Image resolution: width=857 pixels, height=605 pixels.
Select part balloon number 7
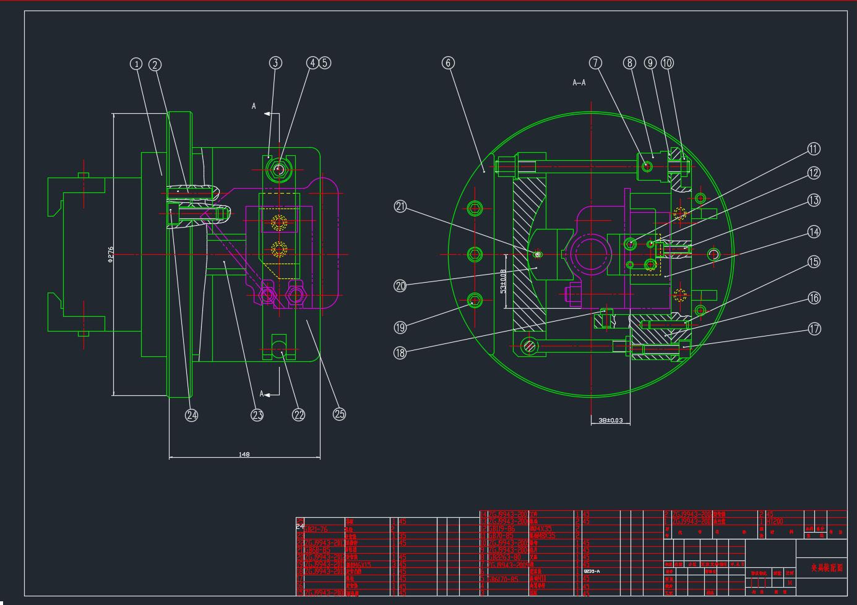pos(595,62)
